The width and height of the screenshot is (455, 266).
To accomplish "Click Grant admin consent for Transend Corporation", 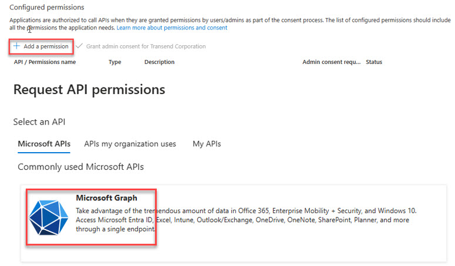I will click(146, 46).
